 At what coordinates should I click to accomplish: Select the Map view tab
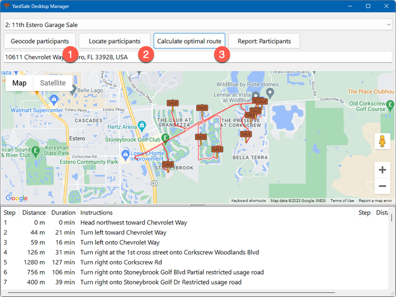coord(20,83)
